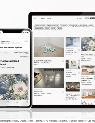
Task: Select the Contemporary filter tag
Action: 40,26
